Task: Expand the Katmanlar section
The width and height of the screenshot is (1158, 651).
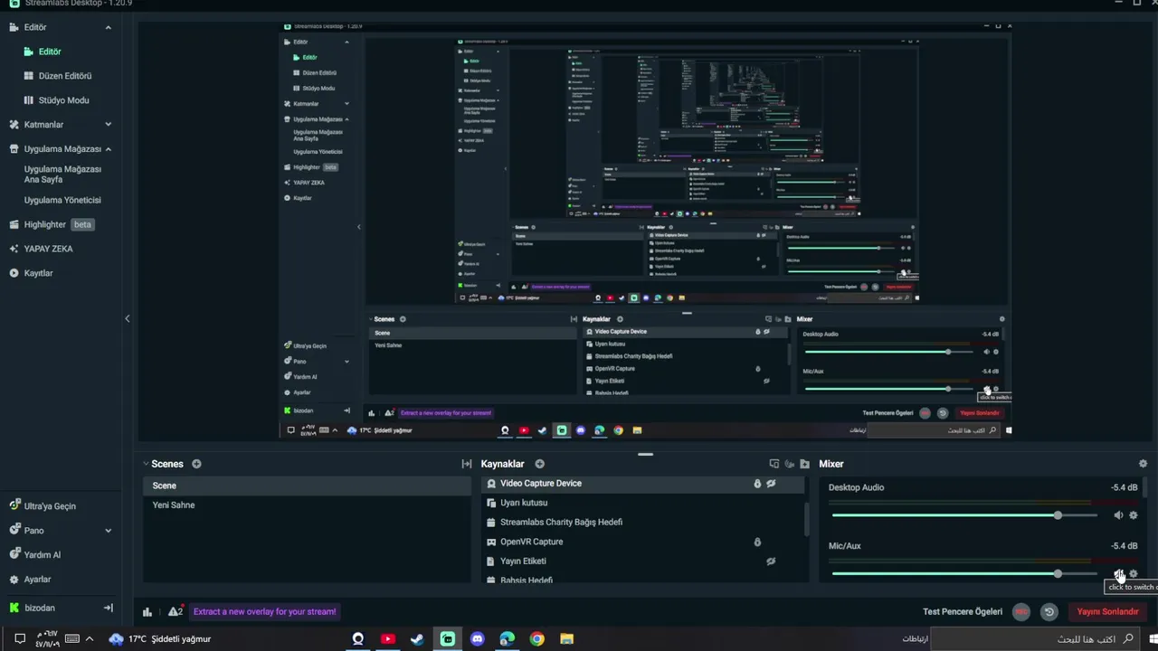Action: (x=108, y=125)
